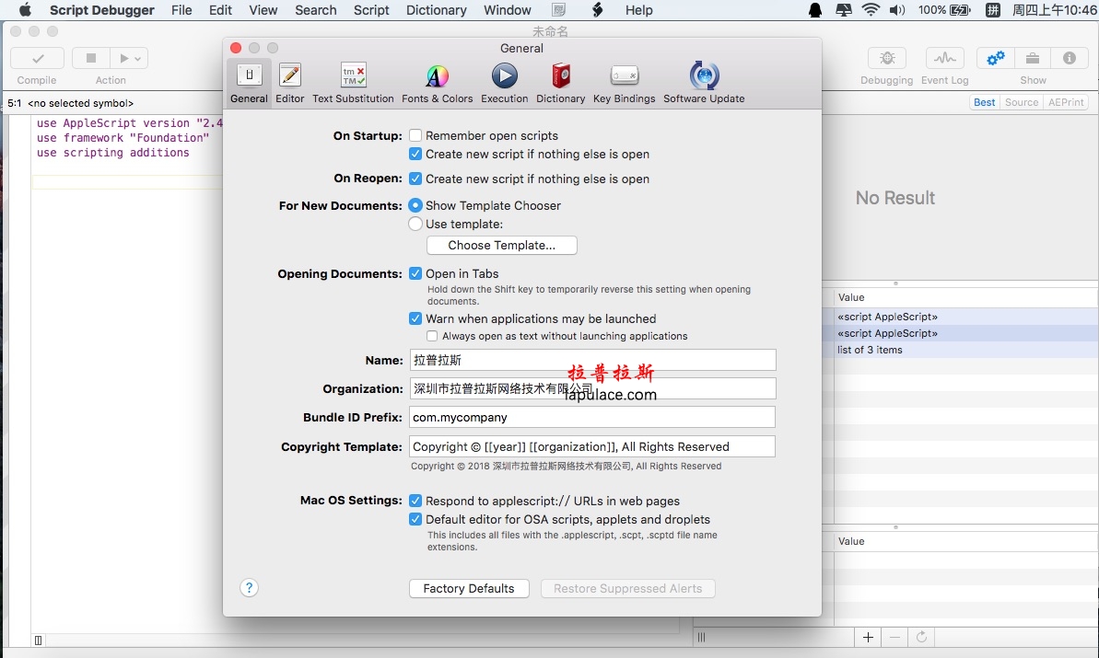
Task: Click the Wi-Fi status icon
Action: [x=871, y=10]
